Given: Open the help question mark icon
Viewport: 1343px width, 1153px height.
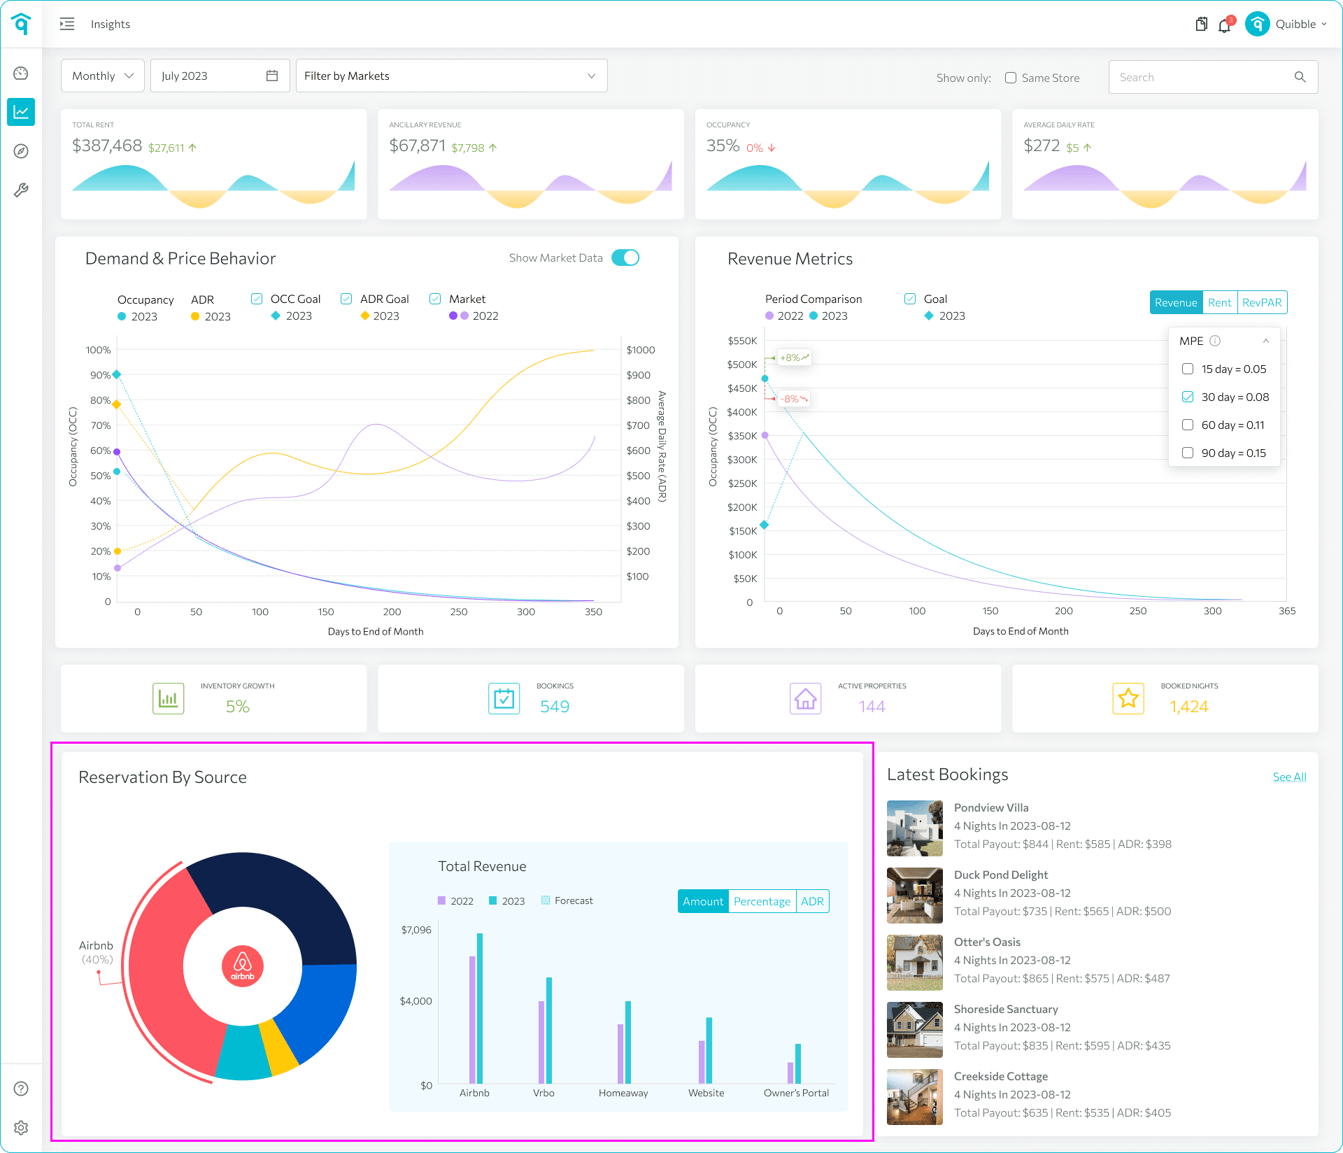Looking at the screenshot, I should (x=21, y=1089).
